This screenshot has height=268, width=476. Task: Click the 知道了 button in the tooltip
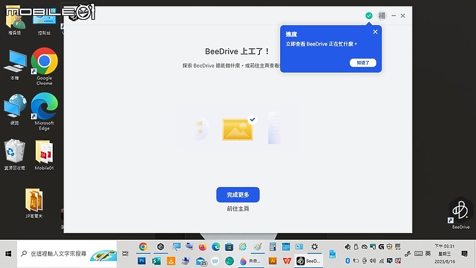(x=363, y=63)
